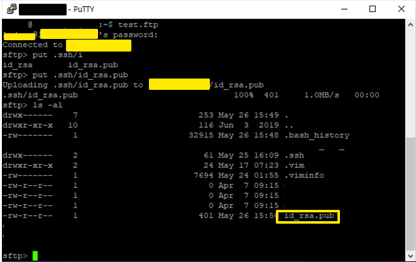
Task: Click the 100% upload progress value
Action: (244, 95)
